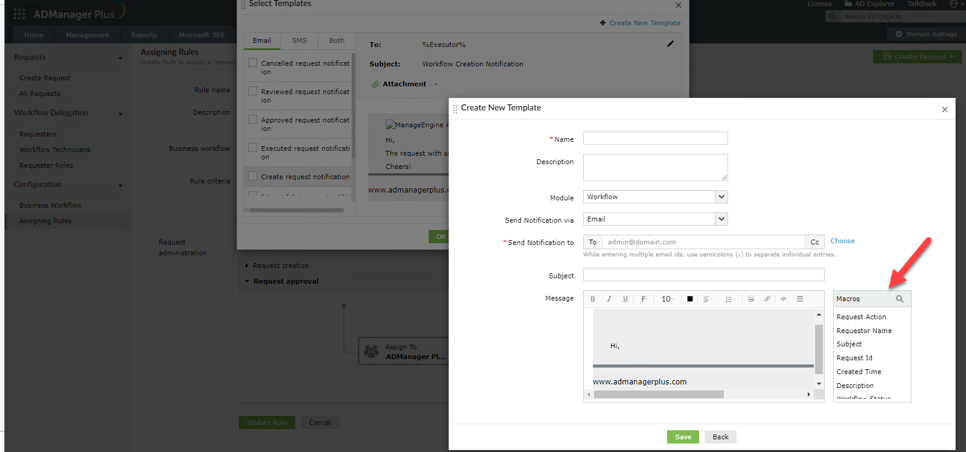
Task: Click the Subject input field
Action: [703, 275]
